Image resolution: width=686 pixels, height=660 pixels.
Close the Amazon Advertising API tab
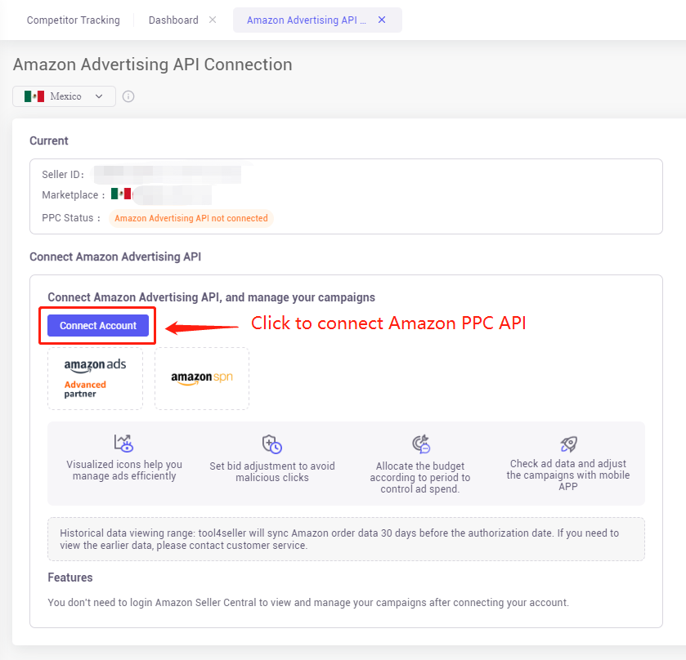pyautogui.click(x=382, y=20)
